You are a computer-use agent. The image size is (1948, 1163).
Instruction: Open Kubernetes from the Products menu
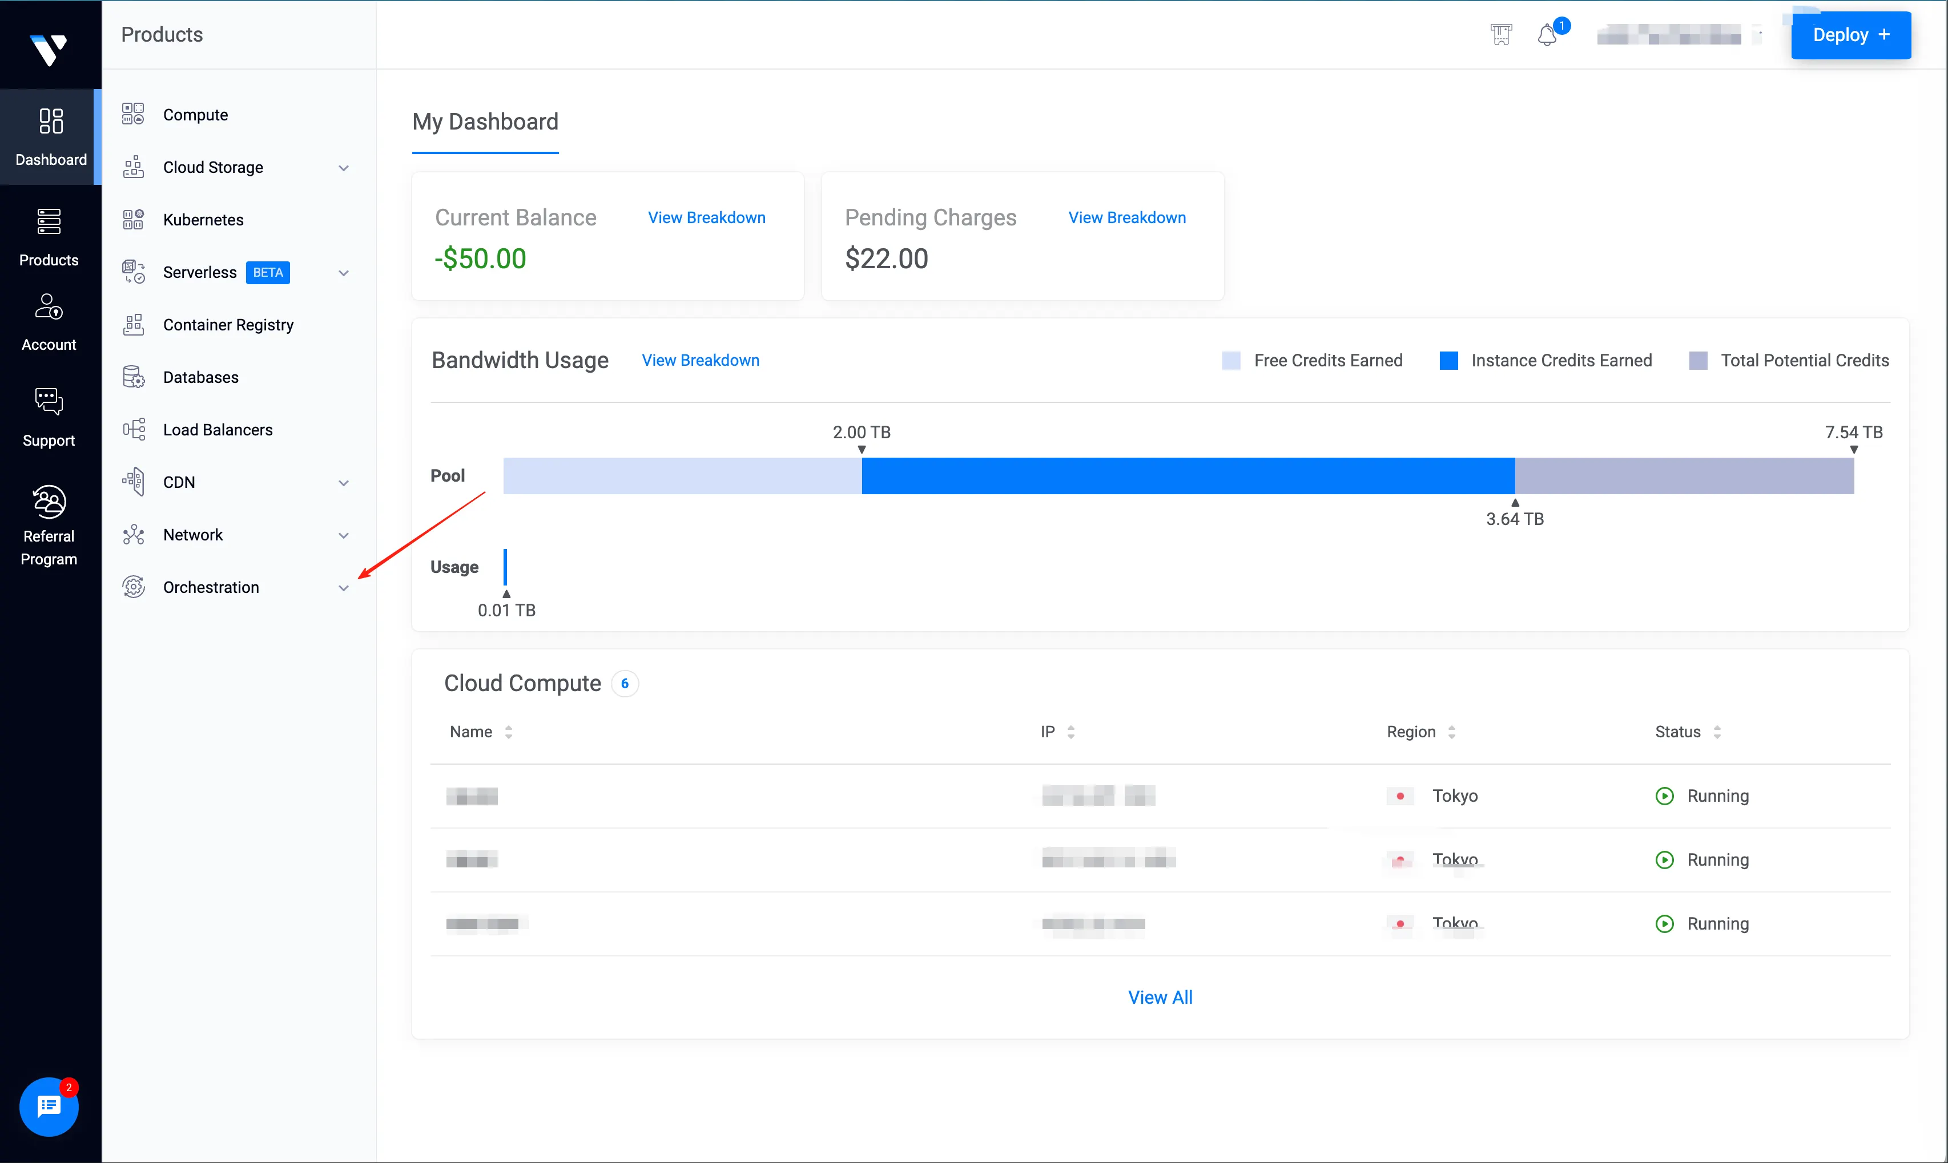coord(203,220)
